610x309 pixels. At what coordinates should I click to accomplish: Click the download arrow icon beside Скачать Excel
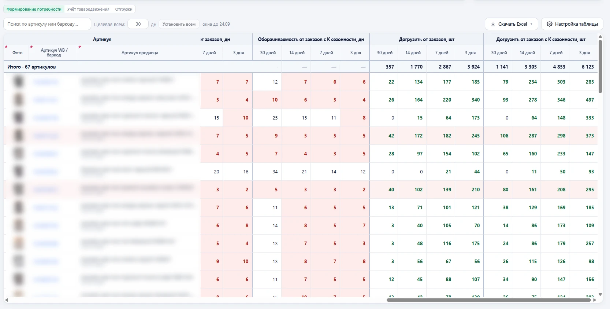point(493,24)
